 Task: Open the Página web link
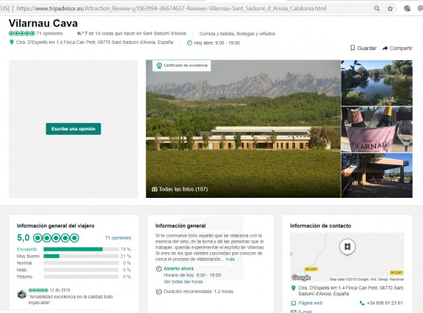[x=310, y=303]
